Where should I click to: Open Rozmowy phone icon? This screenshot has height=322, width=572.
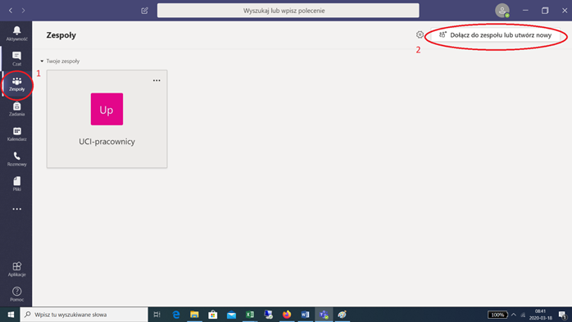[x=16, y=159]
